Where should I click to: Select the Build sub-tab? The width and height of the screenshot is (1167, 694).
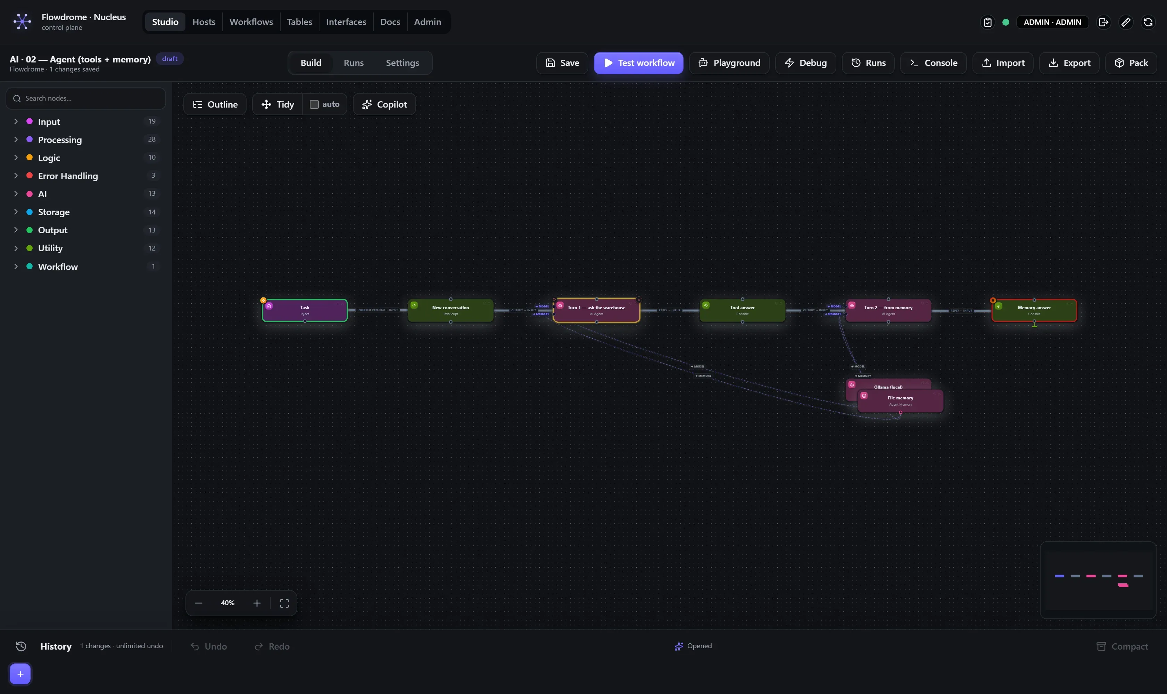click(311, 63)
